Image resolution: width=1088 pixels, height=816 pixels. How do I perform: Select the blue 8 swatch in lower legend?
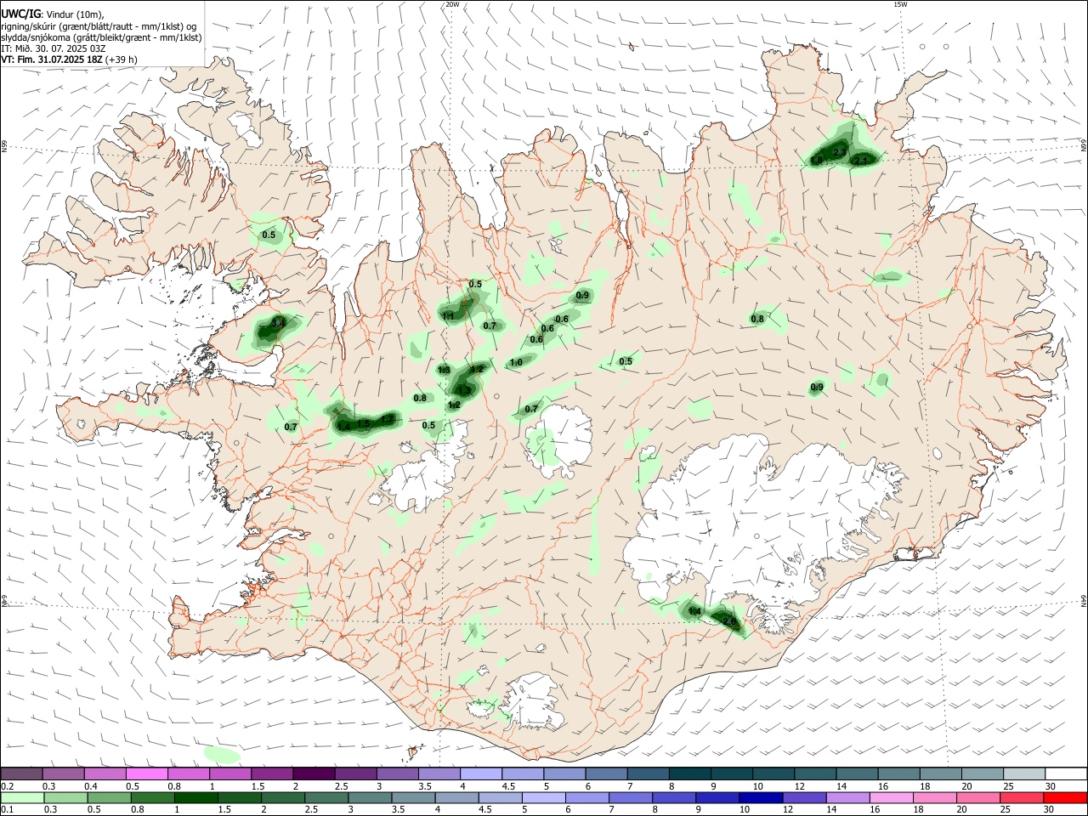(x=672, y=799)
